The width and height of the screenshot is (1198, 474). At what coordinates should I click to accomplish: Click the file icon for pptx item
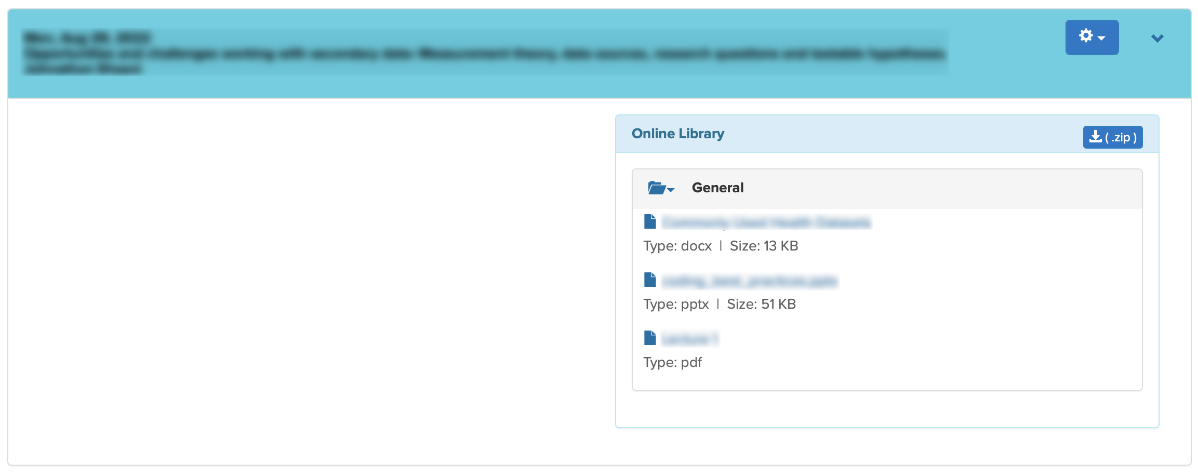[650, 280]
